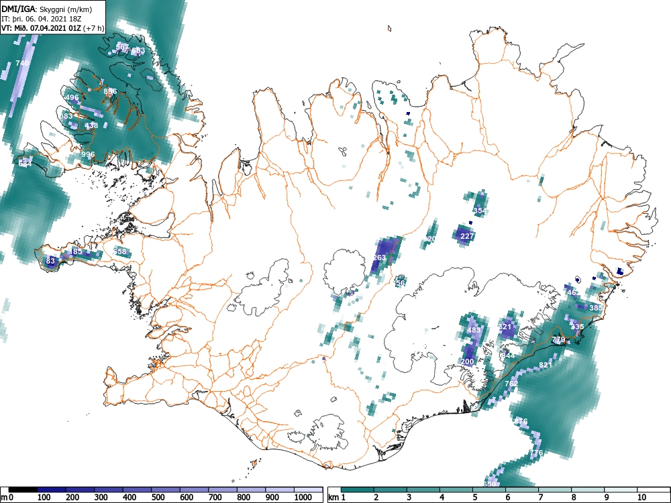This screenshot has width=671, height=503.
Task: Click the visibility value 321 on the map
Action: (x=505, y=327)
